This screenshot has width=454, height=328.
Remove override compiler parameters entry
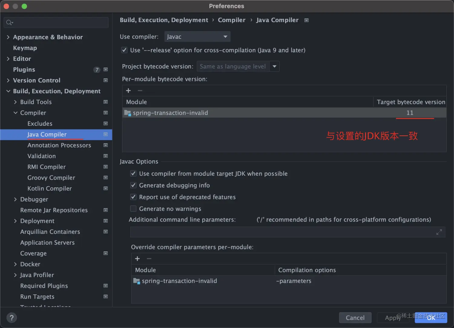pyautogui.click(x=149, y=259)
